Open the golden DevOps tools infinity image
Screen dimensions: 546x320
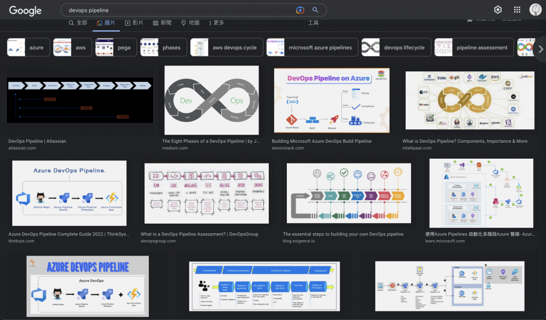tap(470, 100)
